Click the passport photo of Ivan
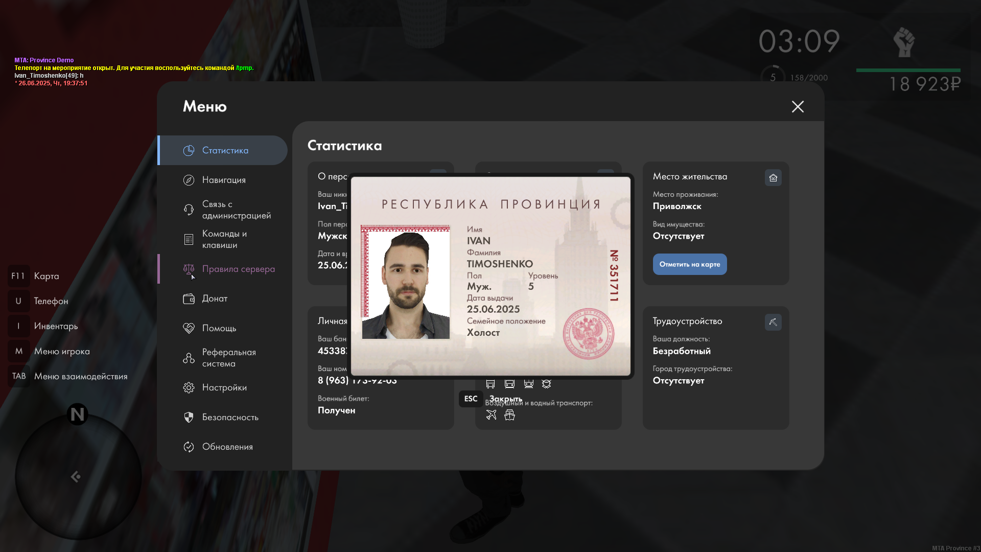Viewport: 981px width, 552px height. click(406, 282)
